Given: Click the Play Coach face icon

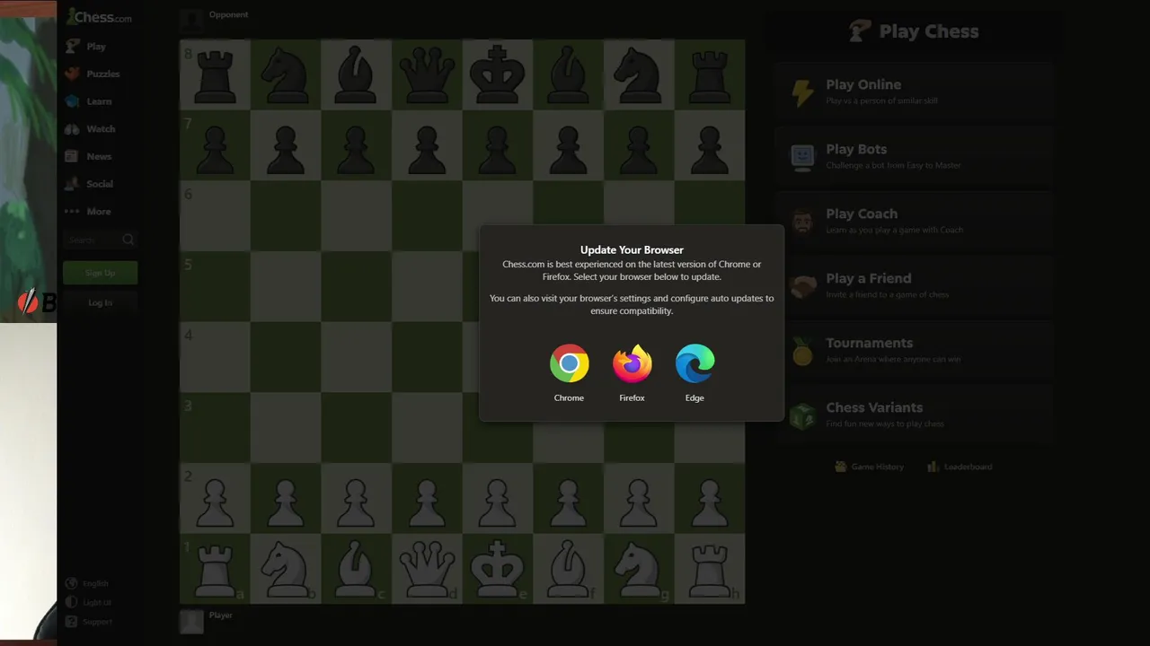Looking at the screenshot, I should coord(802,222).
